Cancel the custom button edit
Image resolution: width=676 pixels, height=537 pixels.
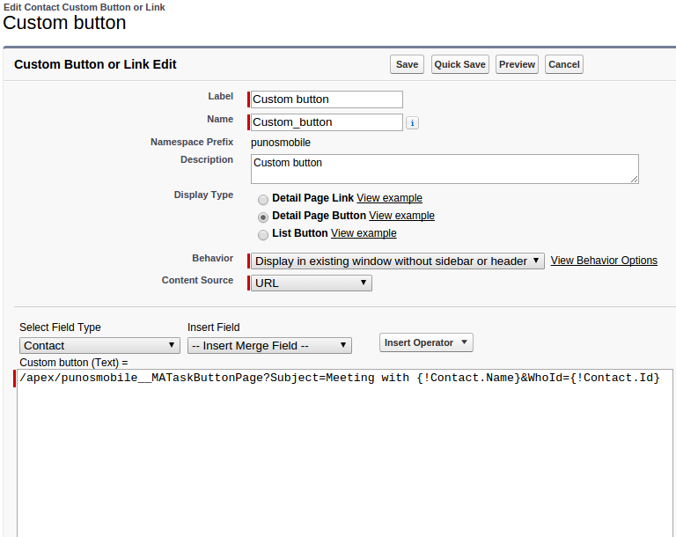tap(564, 64)
